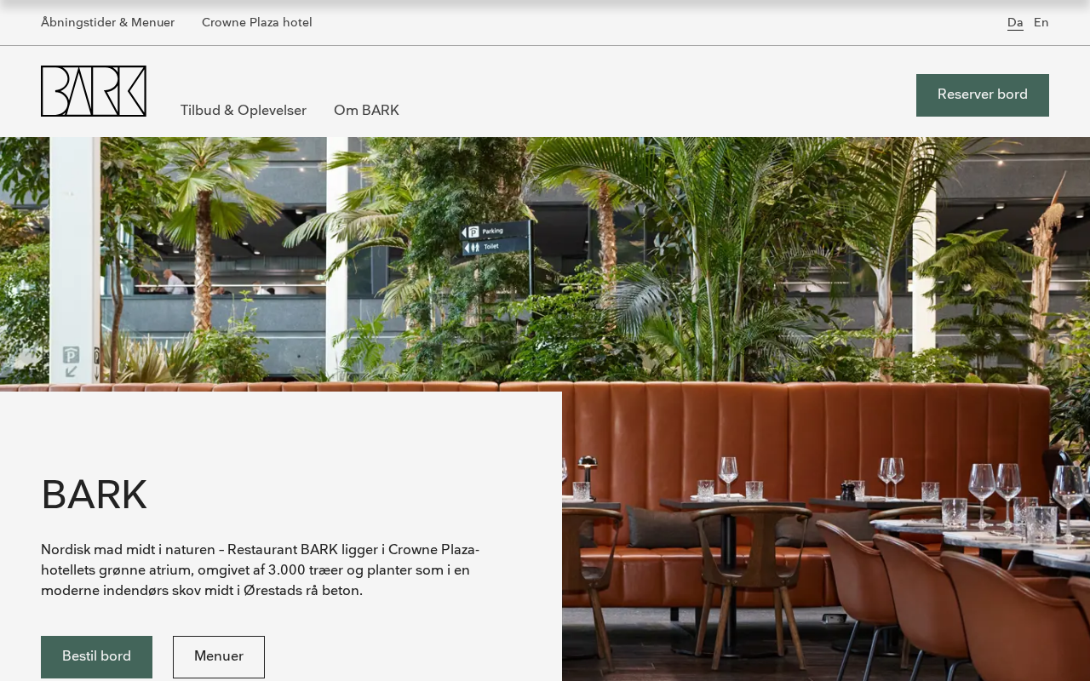Image resolution: width=1090 pixels, height=681 pixels.
Task: Open the outlined Menuer button
Action: click(219, 657)
